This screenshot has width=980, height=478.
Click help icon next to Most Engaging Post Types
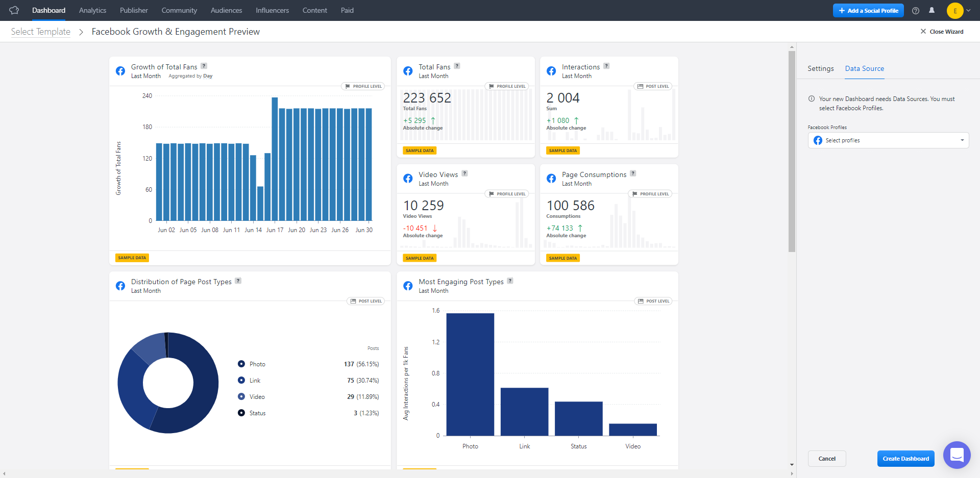510,281
